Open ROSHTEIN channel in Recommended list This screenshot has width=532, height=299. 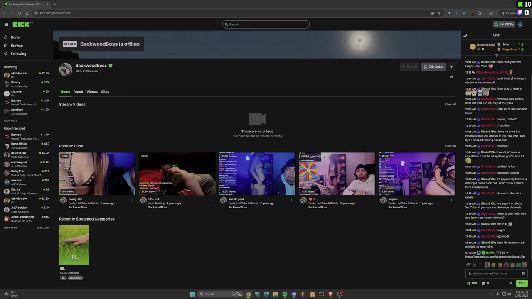(27, 155)
